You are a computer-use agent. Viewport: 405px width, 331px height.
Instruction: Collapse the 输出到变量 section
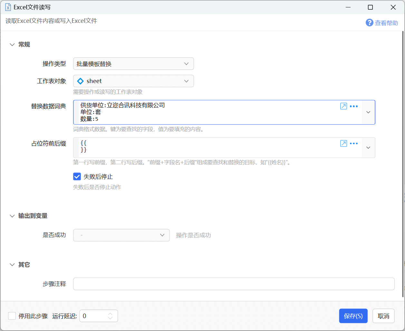pyautogui.click(x=12, y=216)
